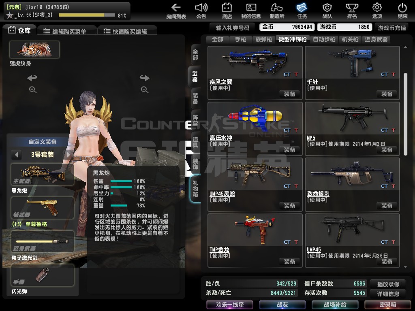Select vertical 装饰 category tab
Viewport: 415px width, 311px height.
pyautogui.click(x=195, y=164)
